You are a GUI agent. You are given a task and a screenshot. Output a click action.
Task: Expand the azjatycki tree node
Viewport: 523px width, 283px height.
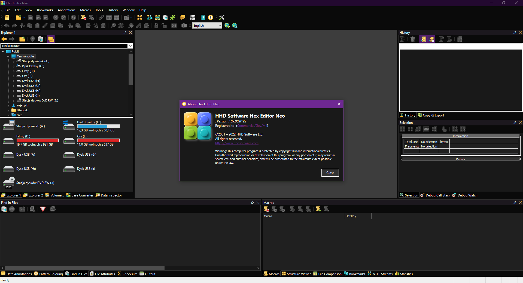click(8, 105)
